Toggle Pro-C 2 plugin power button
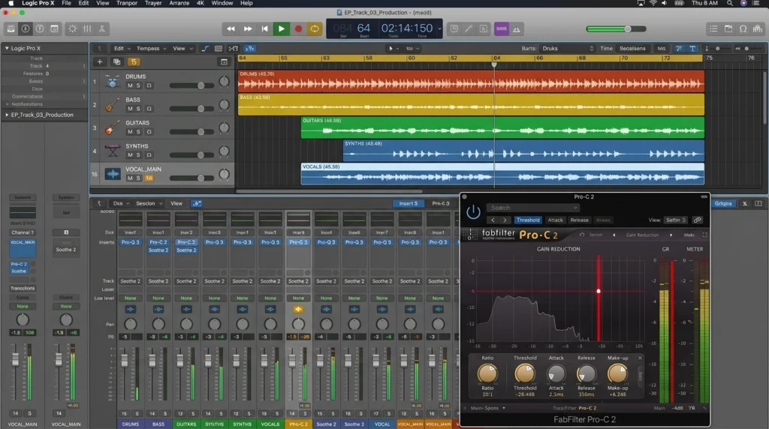Image resolution: width=769 pixels, height=429 pixels. 473,212
